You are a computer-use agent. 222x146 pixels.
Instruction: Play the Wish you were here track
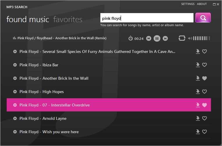tap(15, 132)
